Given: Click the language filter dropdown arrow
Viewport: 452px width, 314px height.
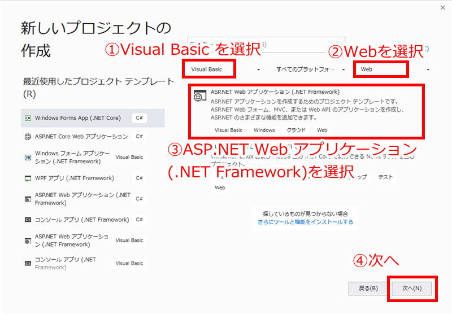Looking at the screenshot, I should pyautogui.click(x=258, y=69).
